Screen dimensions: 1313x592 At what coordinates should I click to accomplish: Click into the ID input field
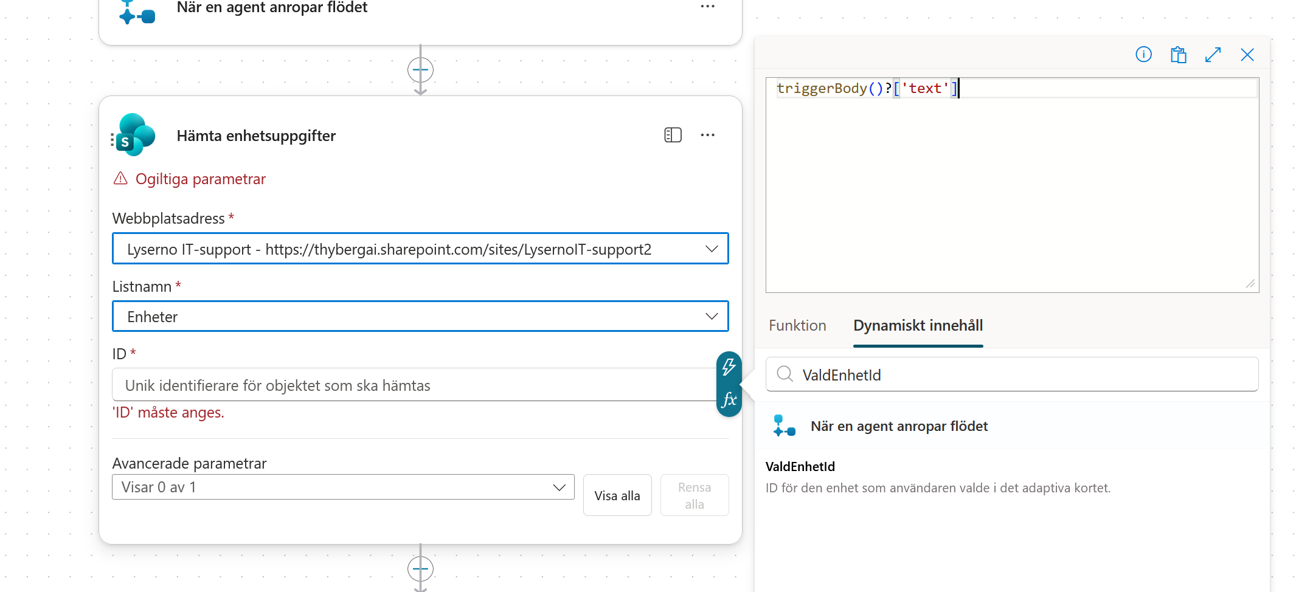[x=415, y=385]
